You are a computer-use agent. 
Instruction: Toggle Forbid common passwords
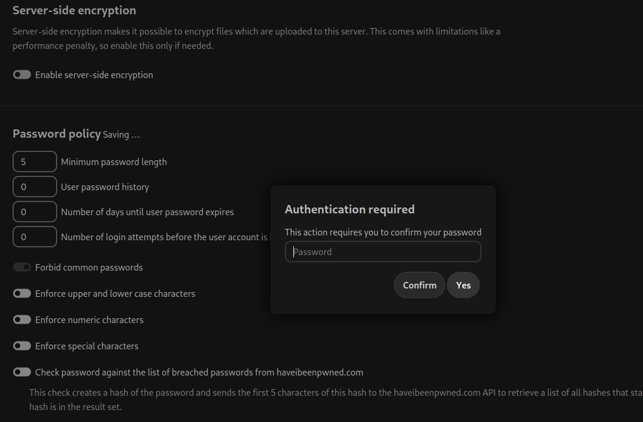tap(21, 267)
